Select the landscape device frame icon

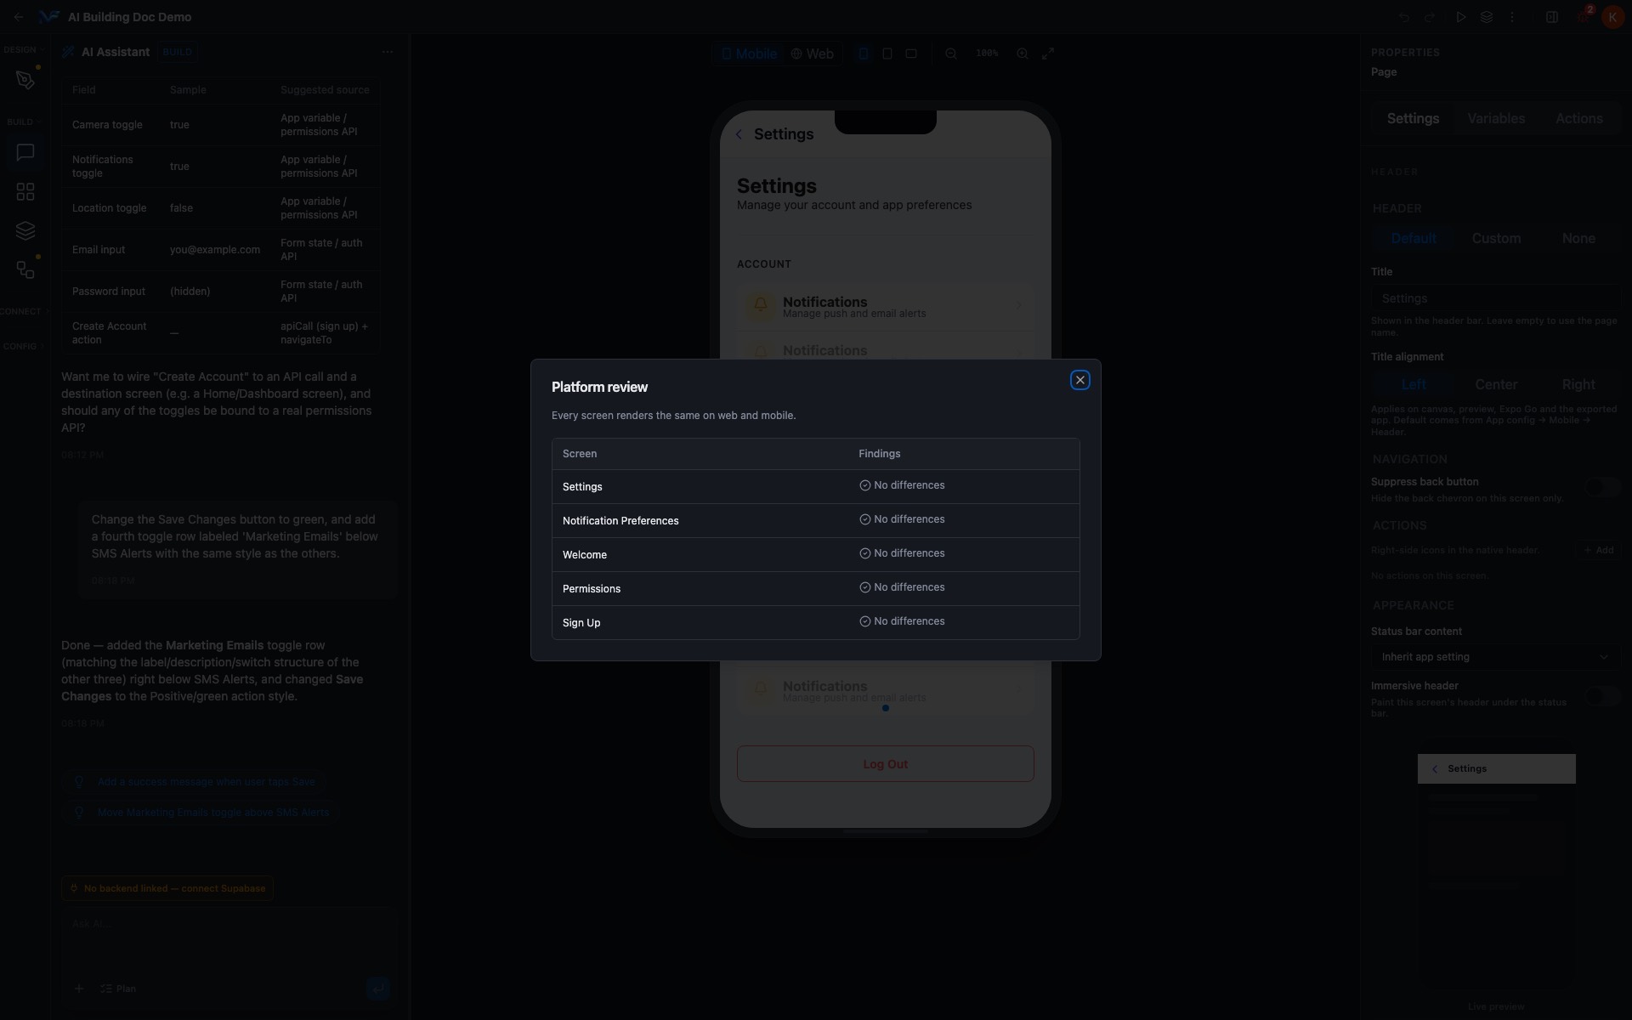coord(911,54)
